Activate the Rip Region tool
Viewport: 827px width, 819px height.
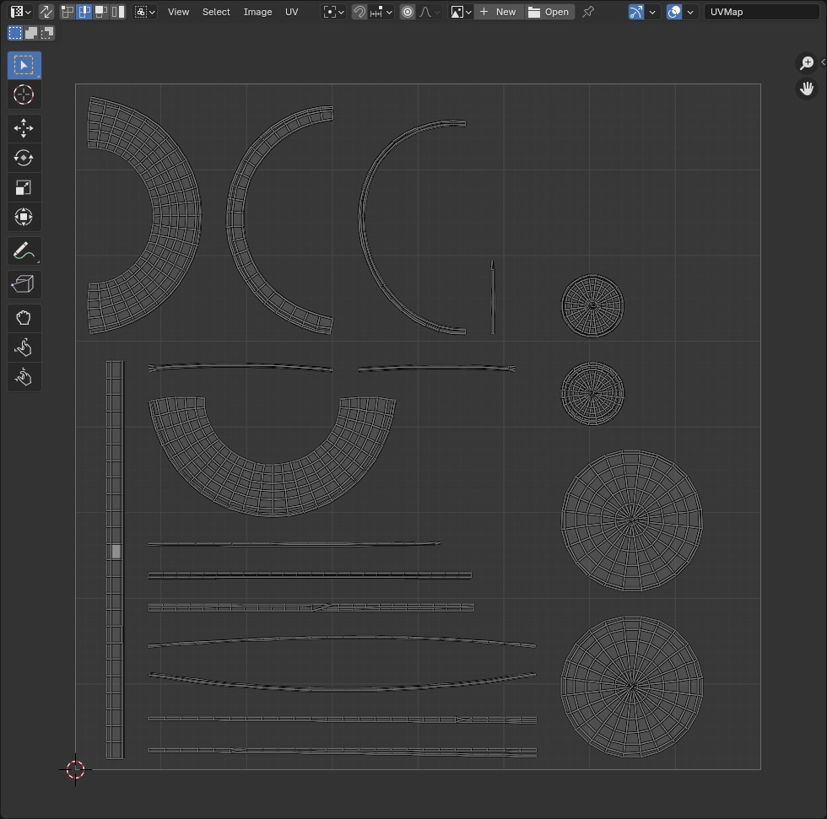click(24, 284)
